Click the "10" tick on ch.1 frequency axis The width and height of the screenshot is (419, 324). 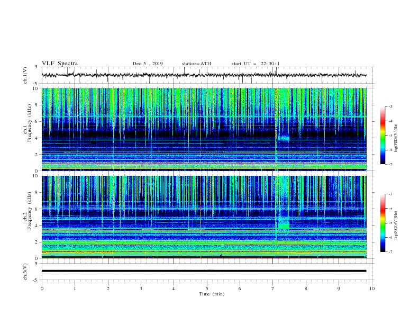click(x=35, y=88)
